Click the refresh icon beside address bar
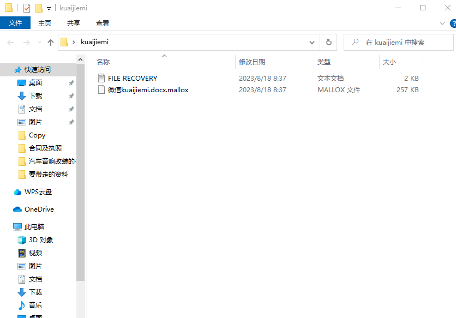The width and height of the screenshot is (456, 318). tap(328, 42)
